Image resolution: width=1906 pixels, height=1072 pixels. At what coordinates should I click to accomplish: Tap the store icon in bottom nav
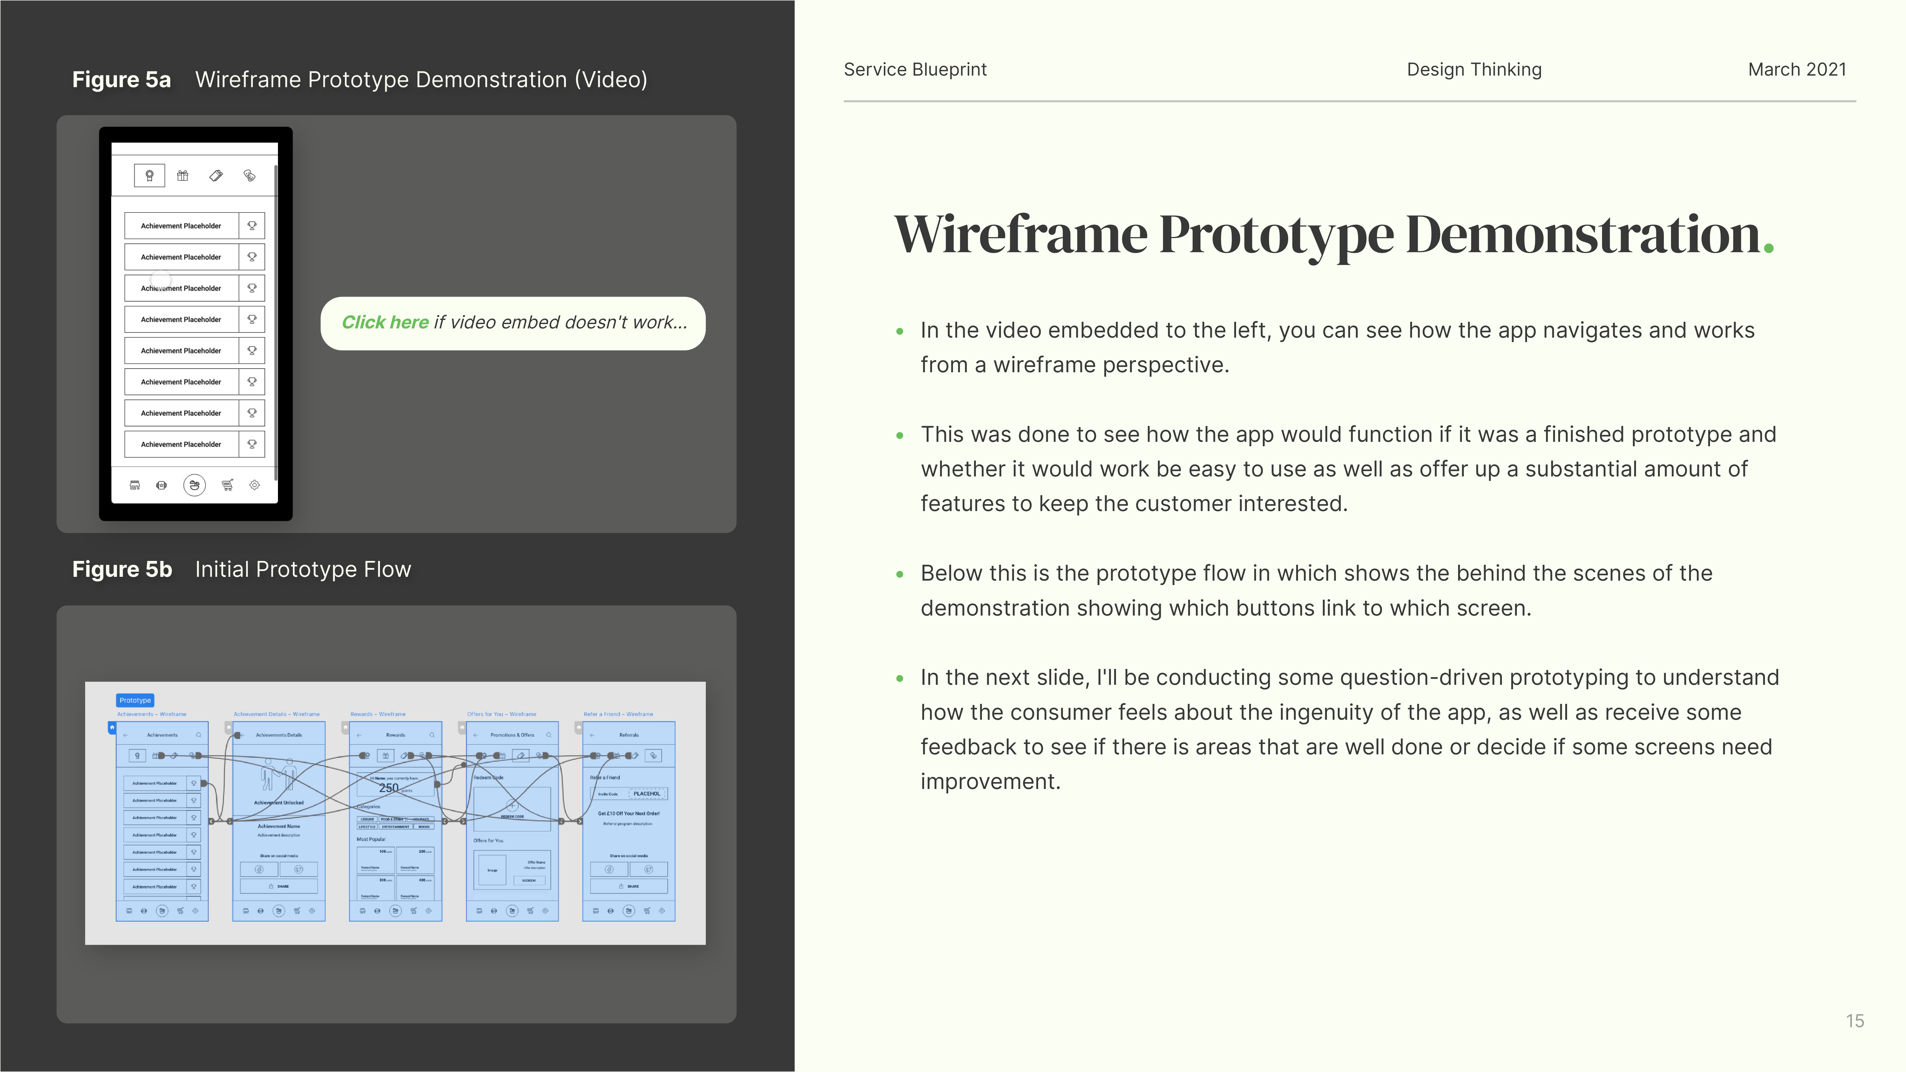(x=135, y=485)
